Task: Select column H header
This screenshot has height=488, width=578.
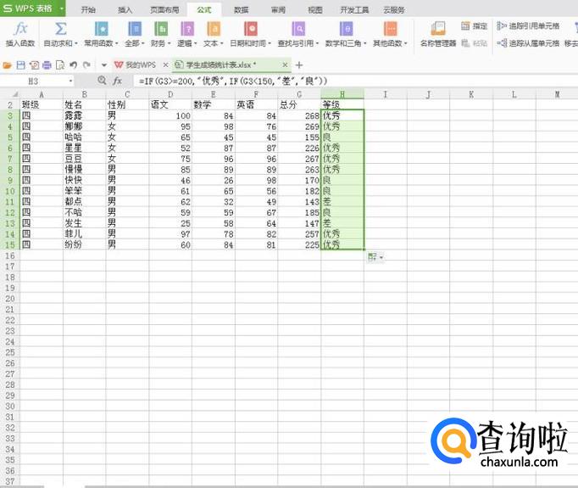Action: tap(342, 94)
